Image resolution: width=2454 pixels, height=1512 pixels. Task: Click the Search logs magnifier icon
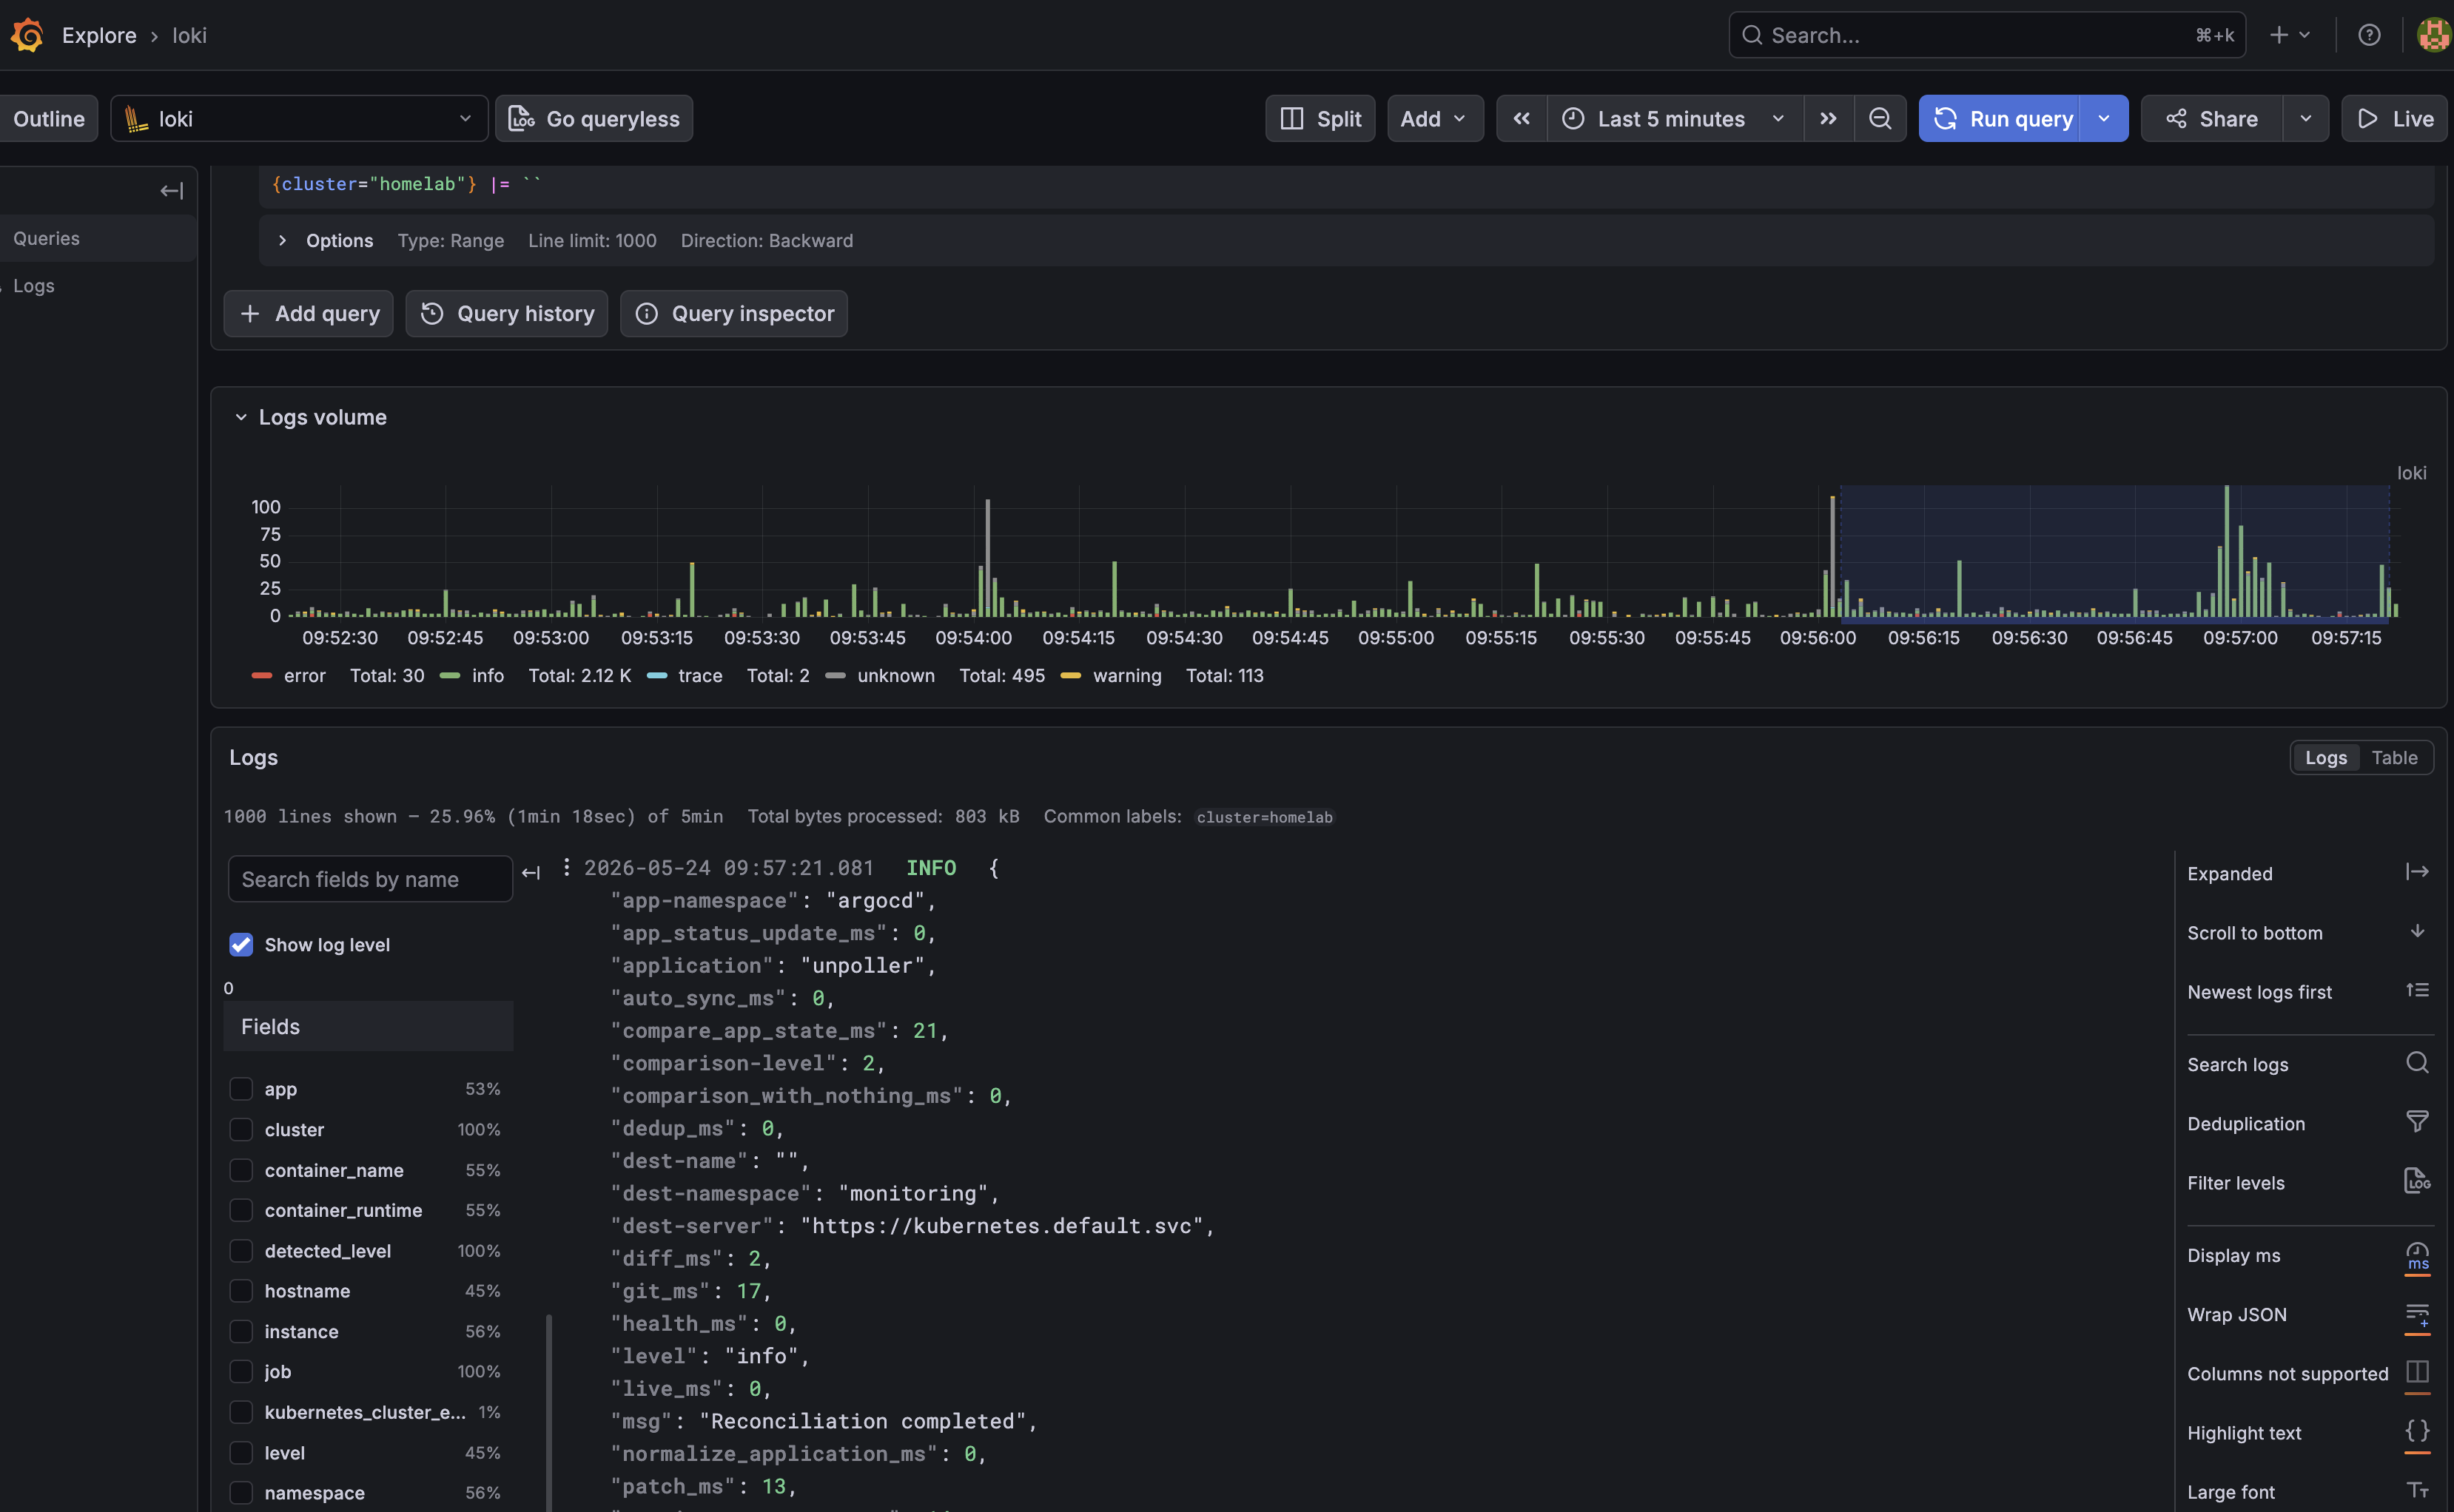click(2417, 1063)
